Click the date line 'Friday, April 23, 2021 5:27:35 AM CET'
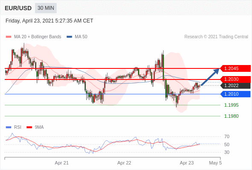Image resolution: width=252 pixels, height=170 pixels. coord(50,21)
